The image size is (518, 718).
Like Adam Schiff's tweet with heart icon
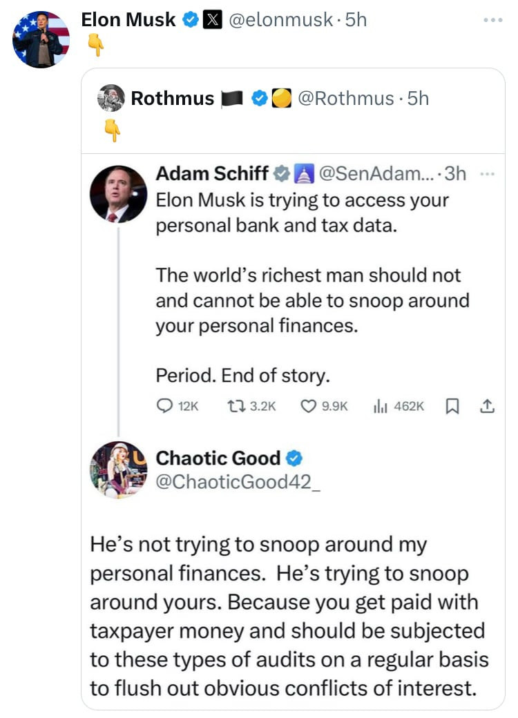[x=309, y=407]
